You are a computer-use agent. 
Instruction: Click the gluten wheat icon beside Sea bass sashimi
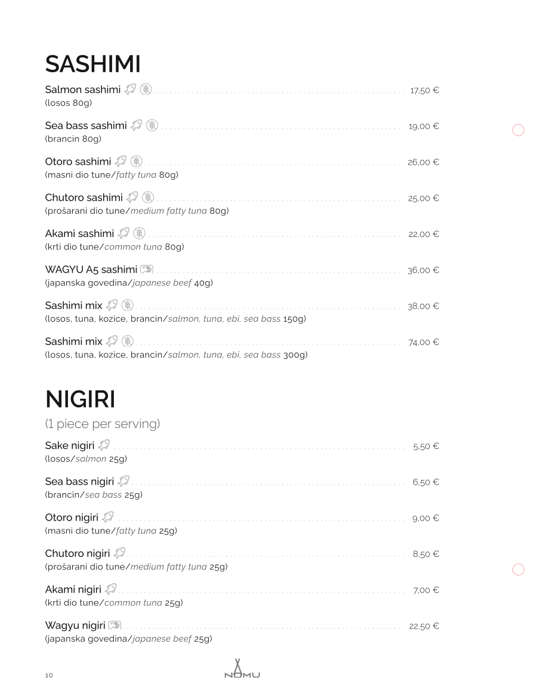152,125
